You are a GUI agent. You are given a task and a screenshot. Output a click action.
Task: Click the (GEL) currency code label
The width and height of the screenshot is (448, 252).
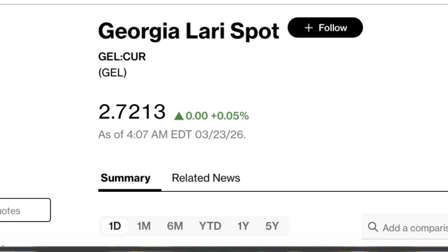(112, 73)
